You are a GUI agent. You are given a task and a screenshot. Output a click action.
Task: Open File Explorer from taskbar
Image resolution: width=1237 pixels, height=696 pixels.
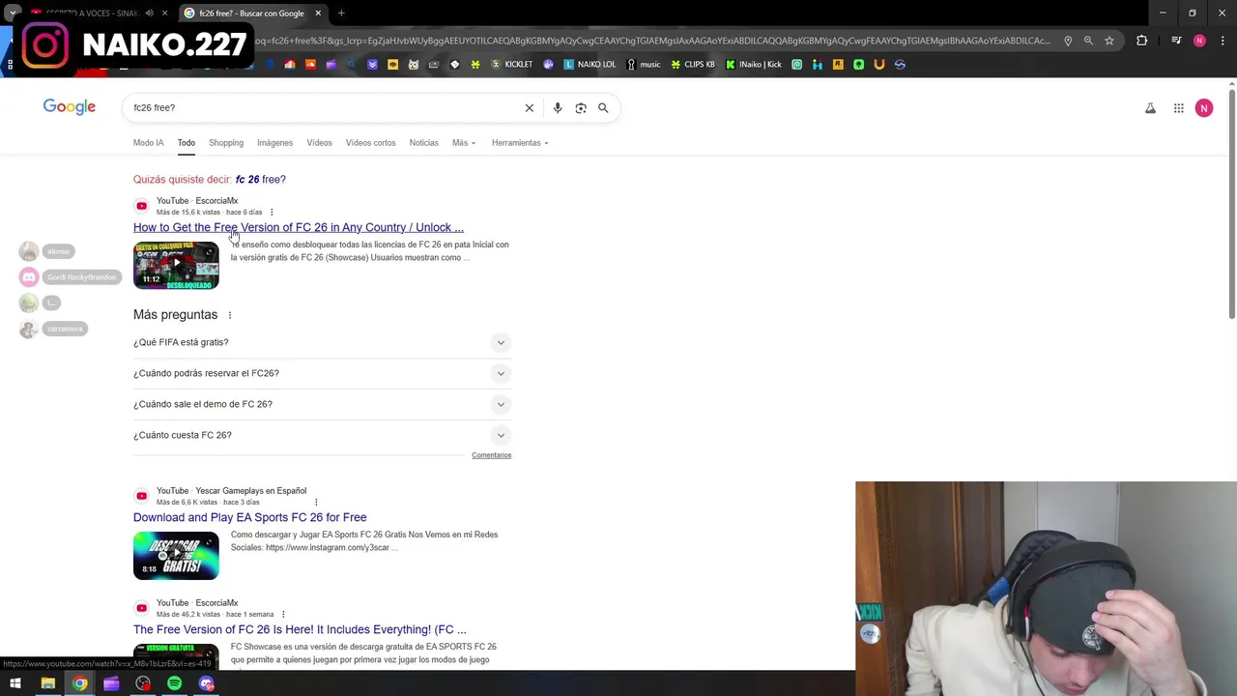coord(47,684)
